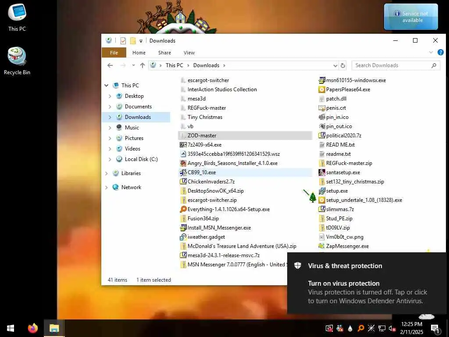Open Explorer help icon

tap(440, 52)
